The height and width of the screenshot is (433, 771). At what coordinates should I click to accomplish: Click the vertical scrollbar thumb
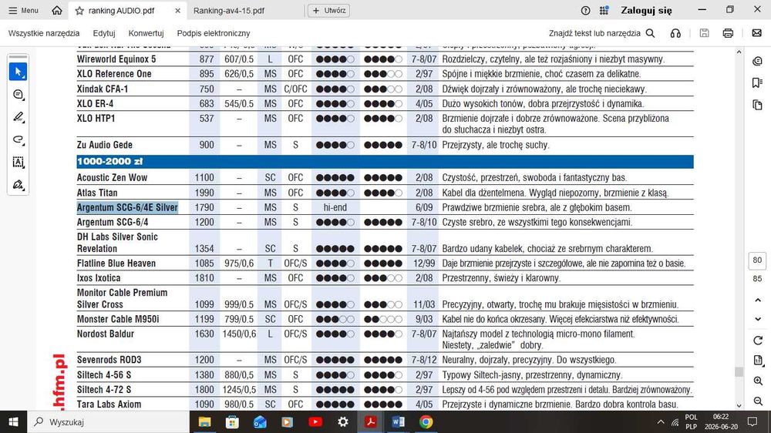tap(739, 371)
